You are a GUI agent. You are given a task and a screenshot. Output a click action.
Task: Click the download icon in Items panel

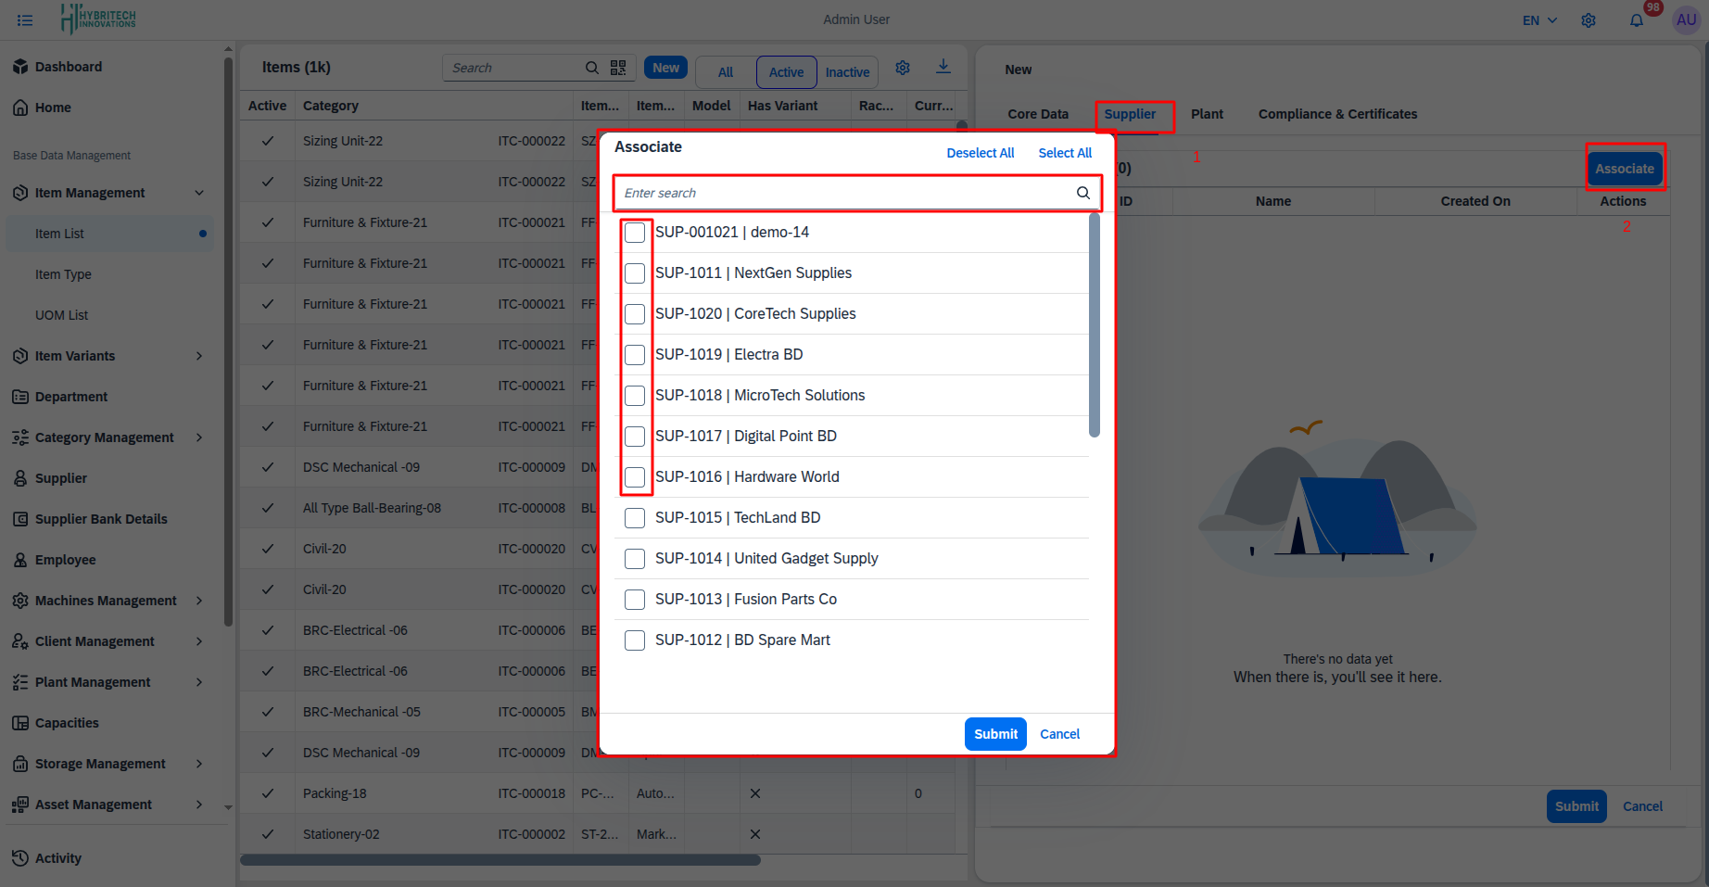pos(943,67)
